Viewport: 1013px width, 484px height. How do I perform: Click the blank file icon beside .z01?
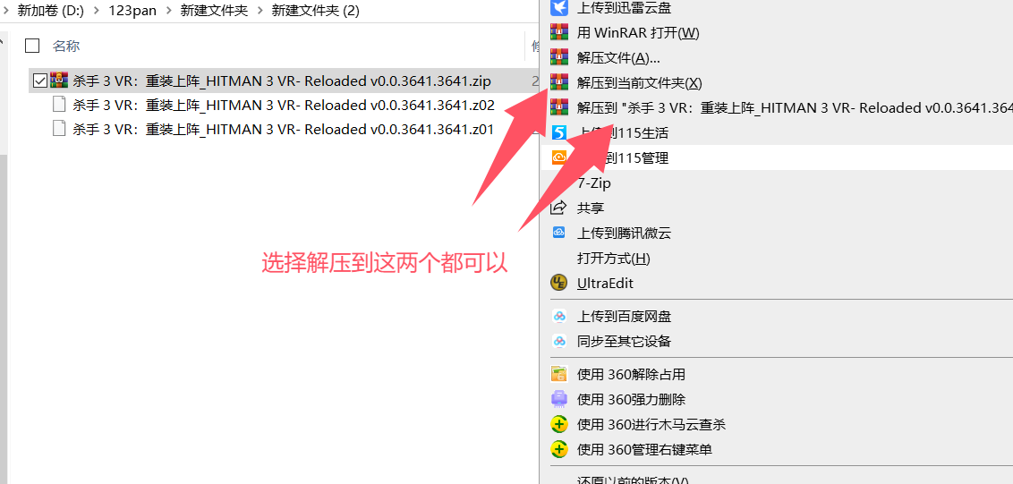pos(59,129)
